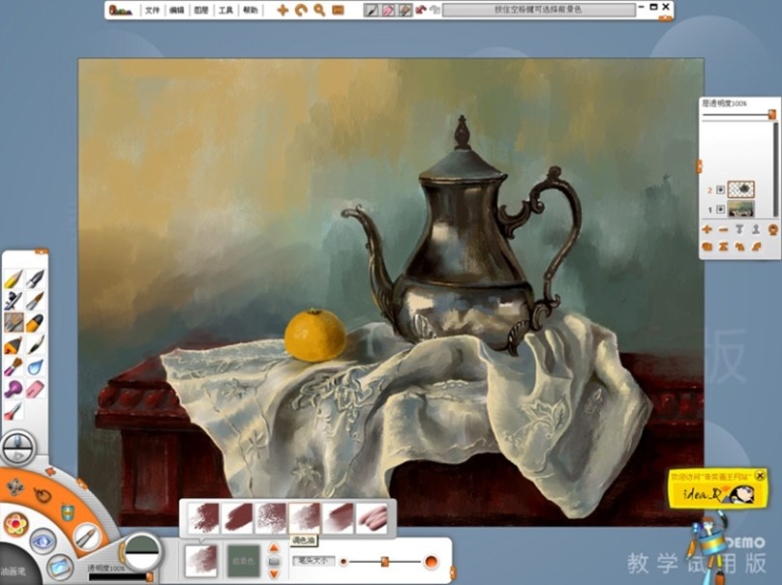Select the orange crayon tool
The image size is (782, 585).
point(13,345)
